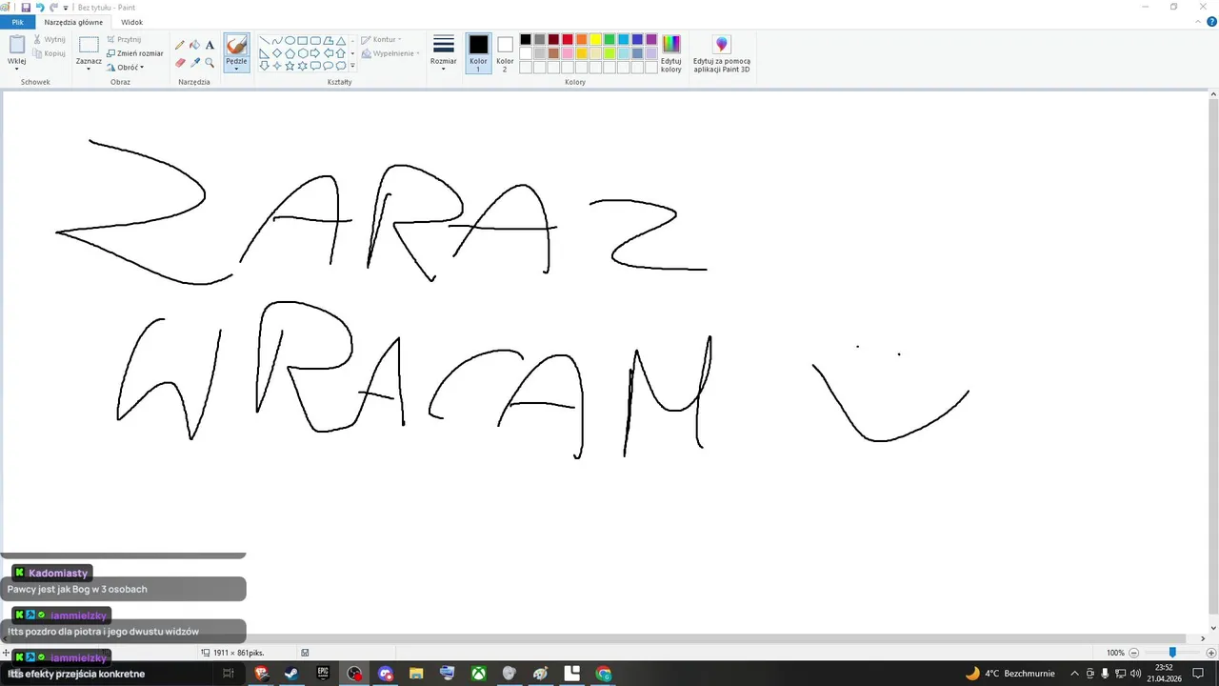Click message 'Pawcy jest jak Bog w 3 osobach'

click(77, 589)
